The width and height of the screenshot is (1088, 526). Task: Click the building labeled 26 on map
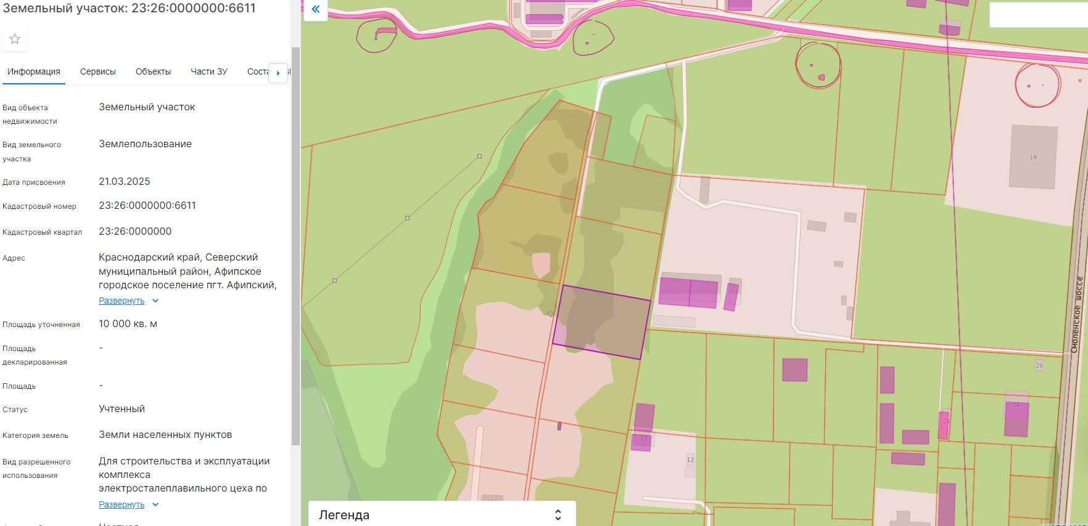click(x=1039, y=365)
